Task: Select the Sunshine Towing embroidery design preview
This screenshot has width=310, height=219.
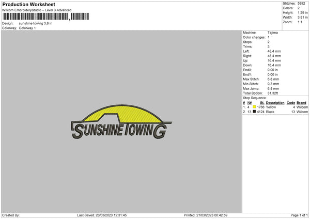Action: (x=121, y=122)
